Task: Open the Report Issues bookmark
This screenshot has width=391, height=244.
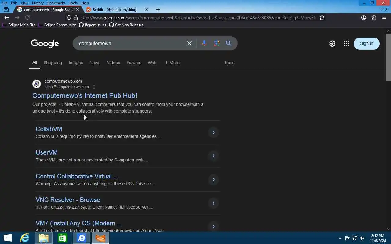Action: 93,25
